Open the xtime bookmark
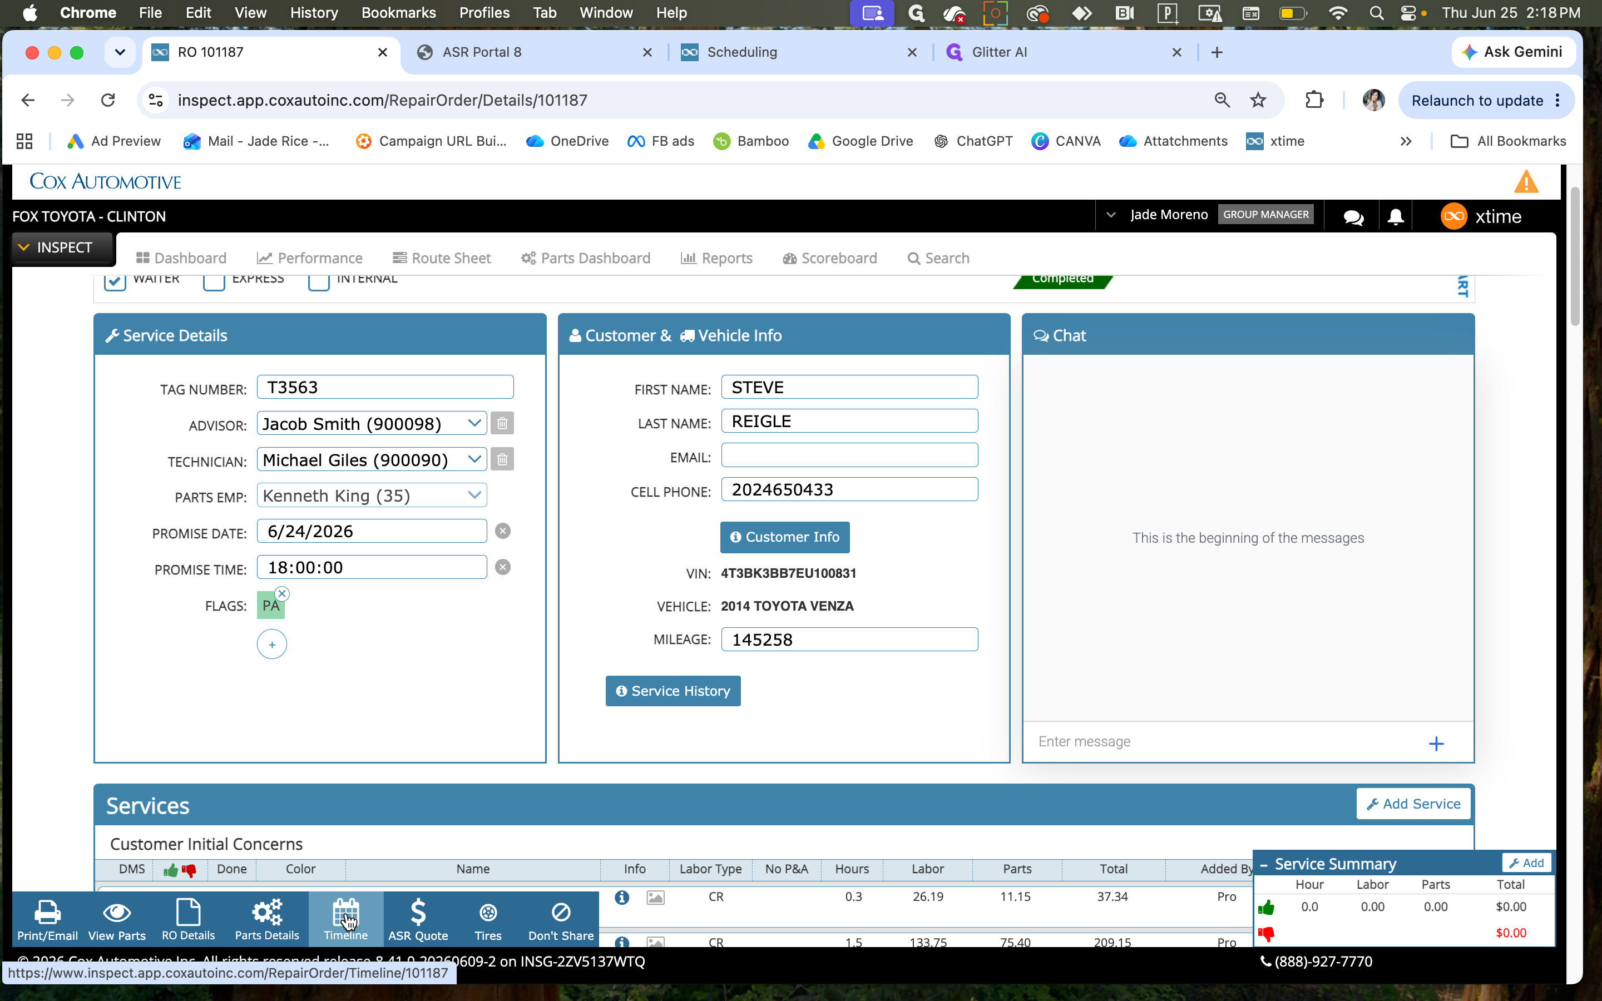 [1275, 141]
